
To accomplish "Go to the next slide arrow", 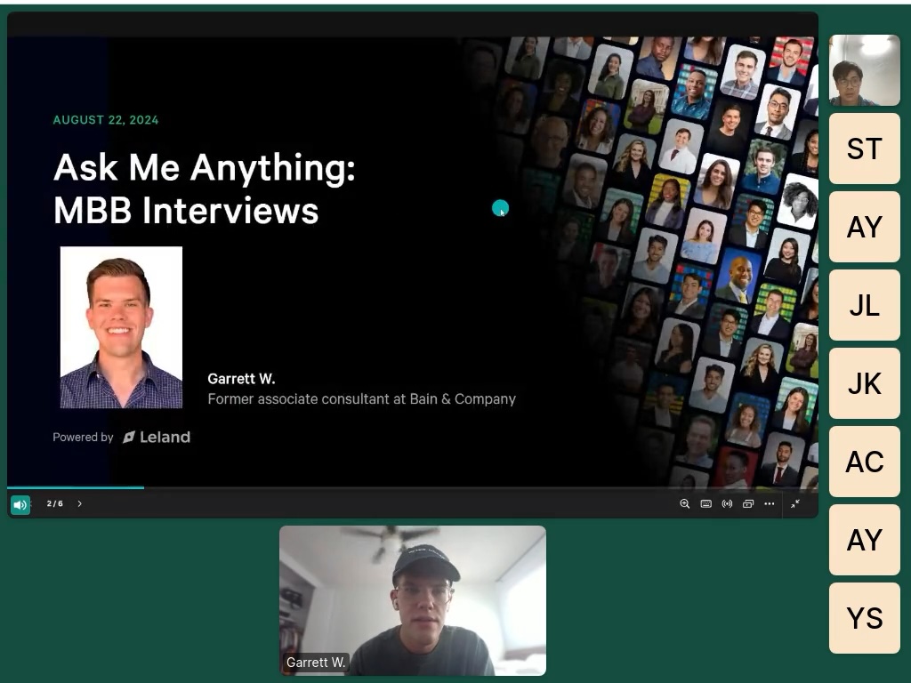I will point(79,503).
